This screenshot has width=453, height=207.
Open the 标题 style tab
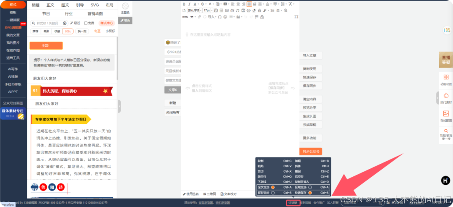(x=35, y=5)
